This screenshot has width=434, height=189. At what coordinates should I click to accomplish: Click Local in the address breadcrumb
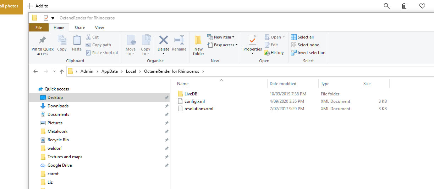tap(131, 71)
